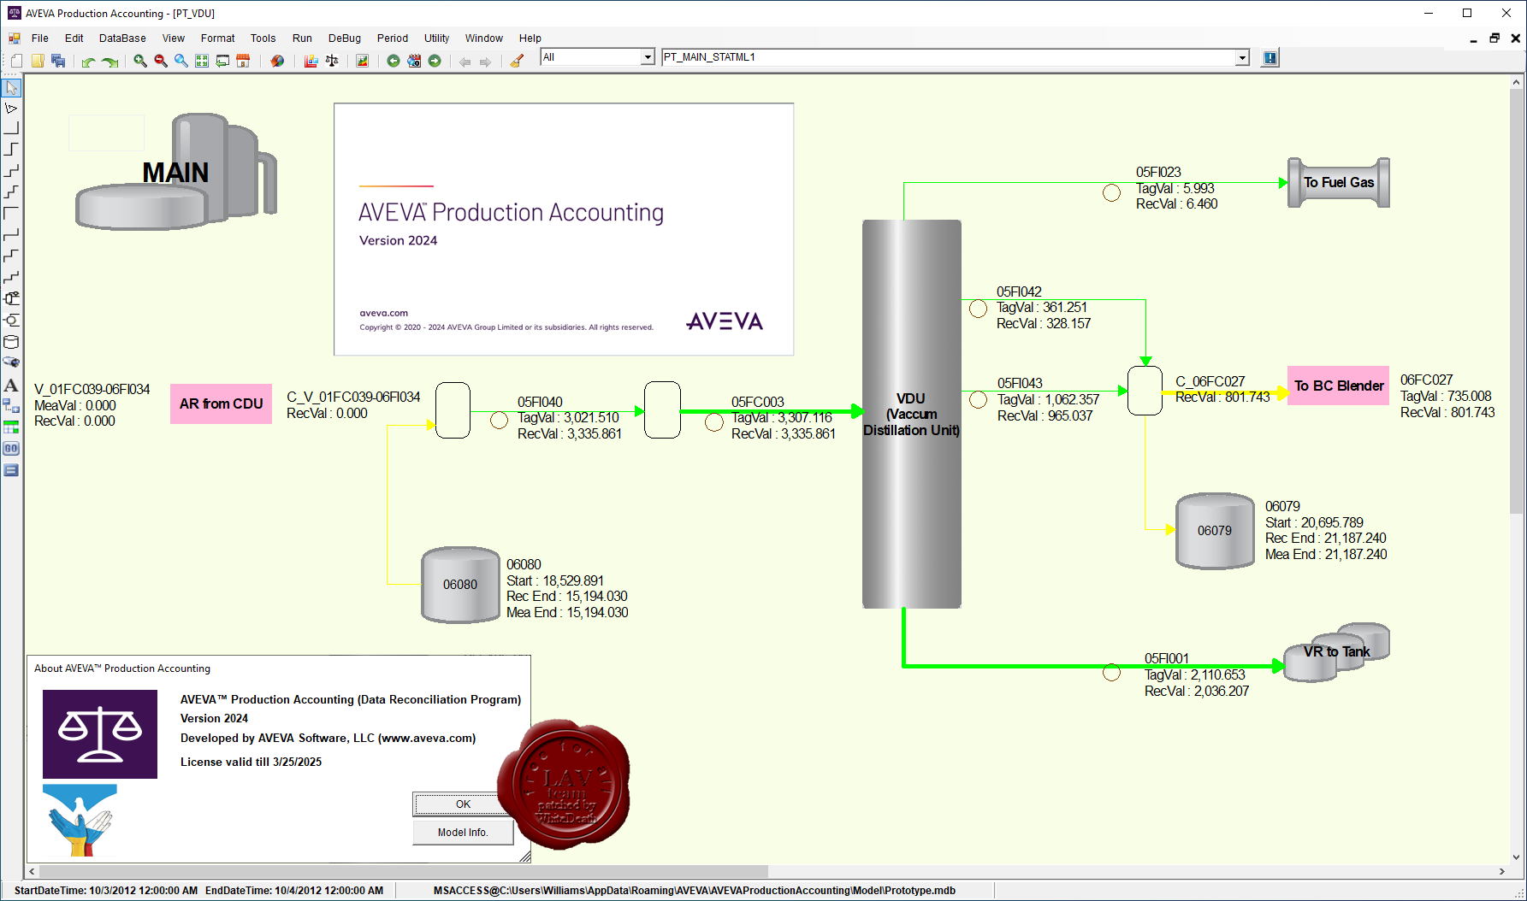Click the GO button tool in sidebar
1527x901 pixels.
tap(12, 448)
